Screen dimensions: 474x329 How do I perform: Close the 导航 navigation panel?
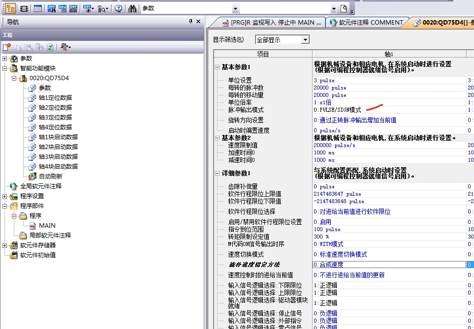198,22
